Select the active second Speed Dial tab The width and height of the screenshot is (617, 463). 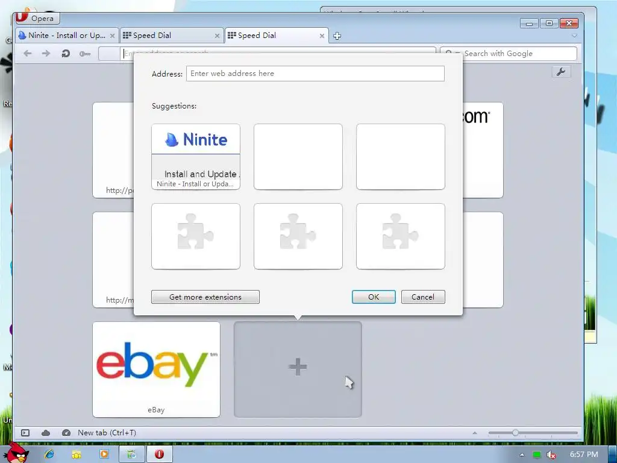tap(276, 36)
